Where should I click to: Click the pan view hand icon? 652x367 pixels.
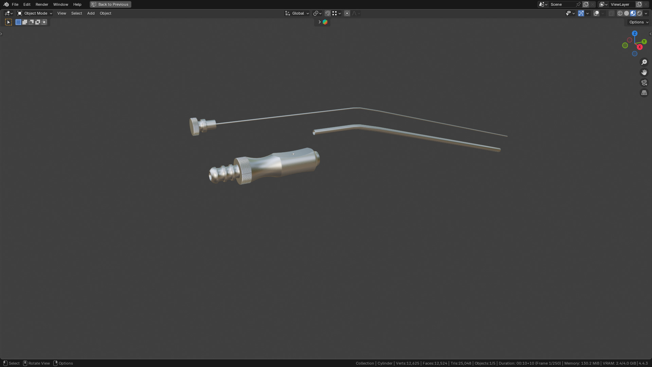tap(644, 72)
